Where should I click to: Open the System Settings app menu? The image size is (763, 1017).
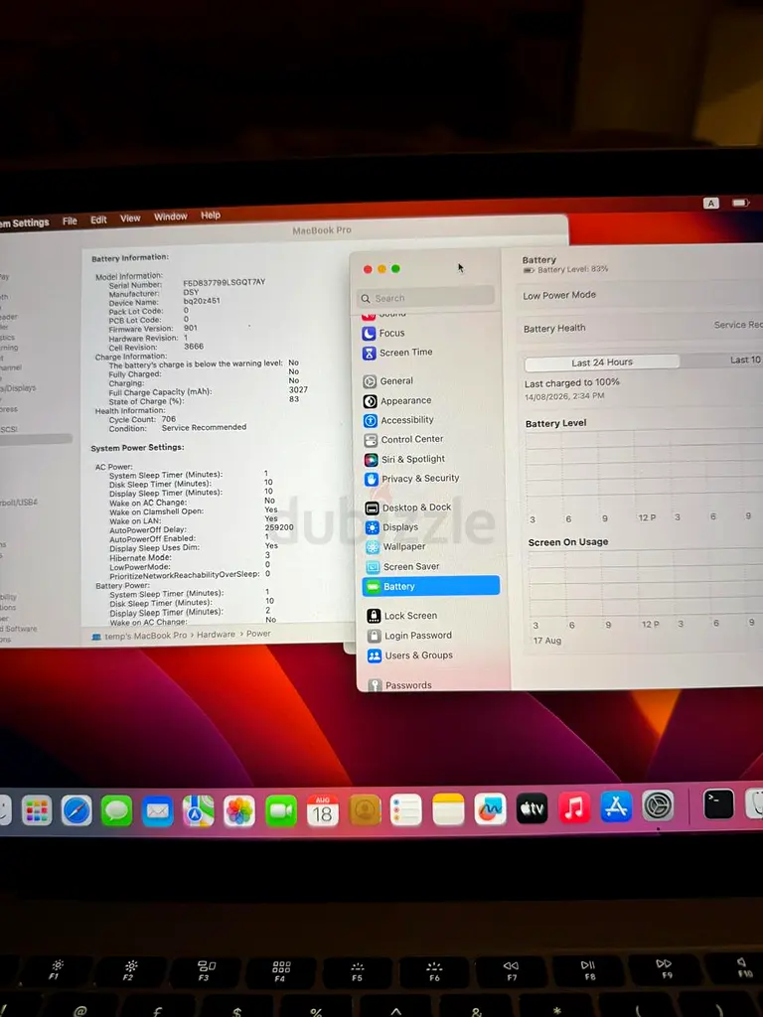pos(25,222)
